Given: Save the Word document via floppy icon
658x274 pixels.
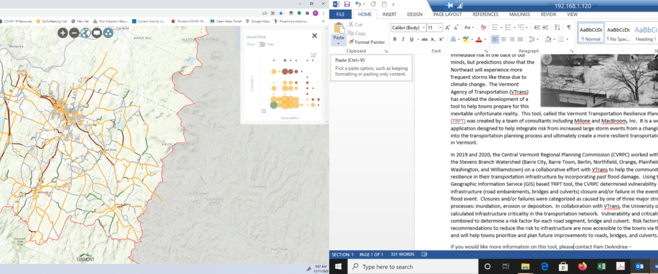Looking at the screenshot, I should [347, 4].
